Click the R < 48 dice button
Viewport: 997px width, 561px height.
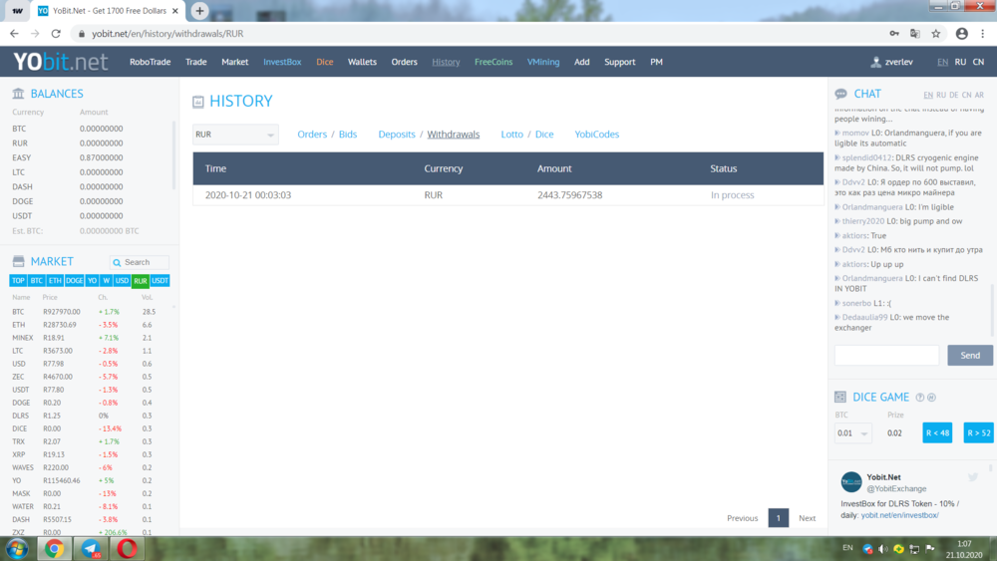(937, 432)
